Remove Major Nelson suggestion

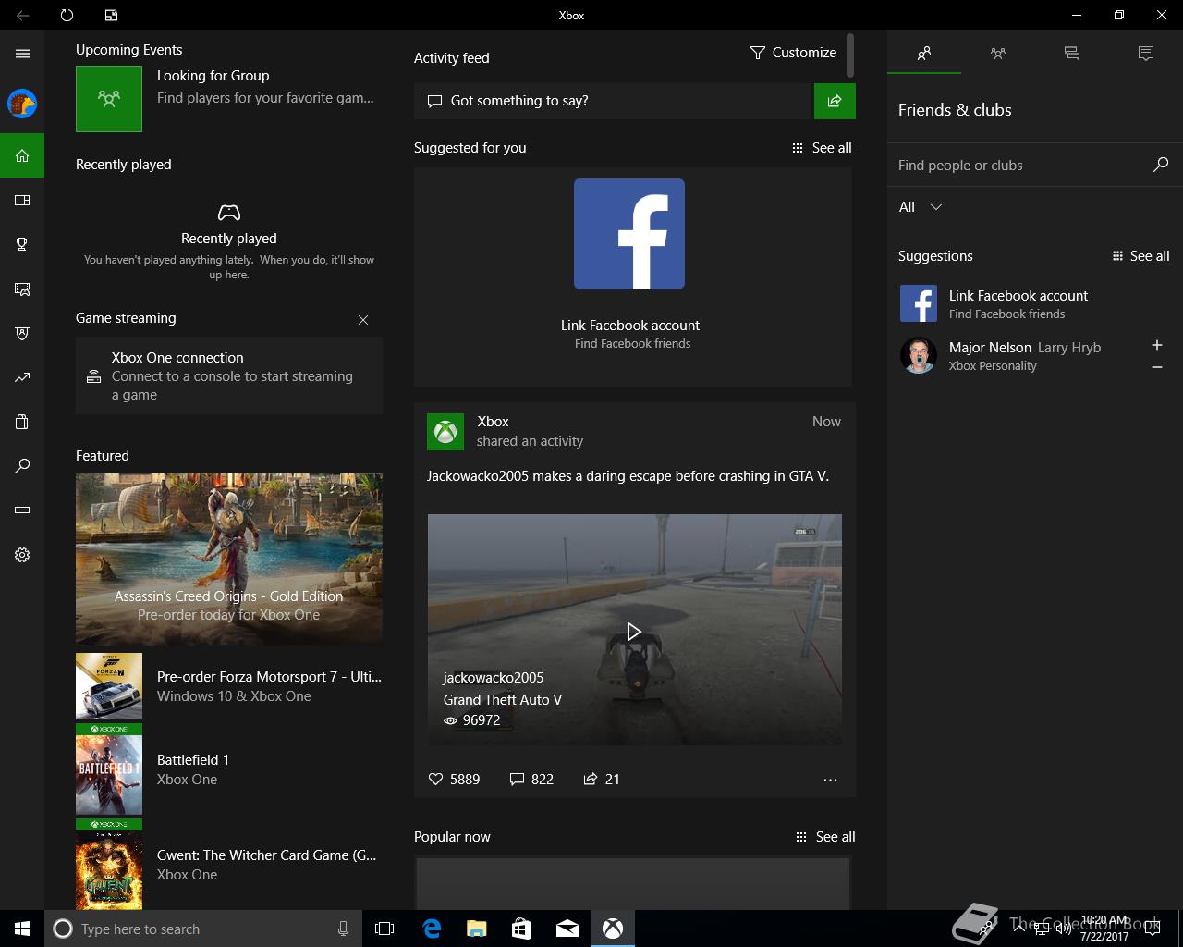pos(1156,367)
